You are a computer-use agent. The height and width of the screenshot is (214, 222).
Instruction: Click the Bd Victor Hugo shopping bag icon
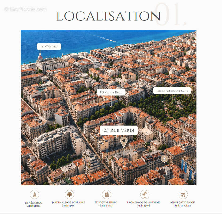point(107,194)
